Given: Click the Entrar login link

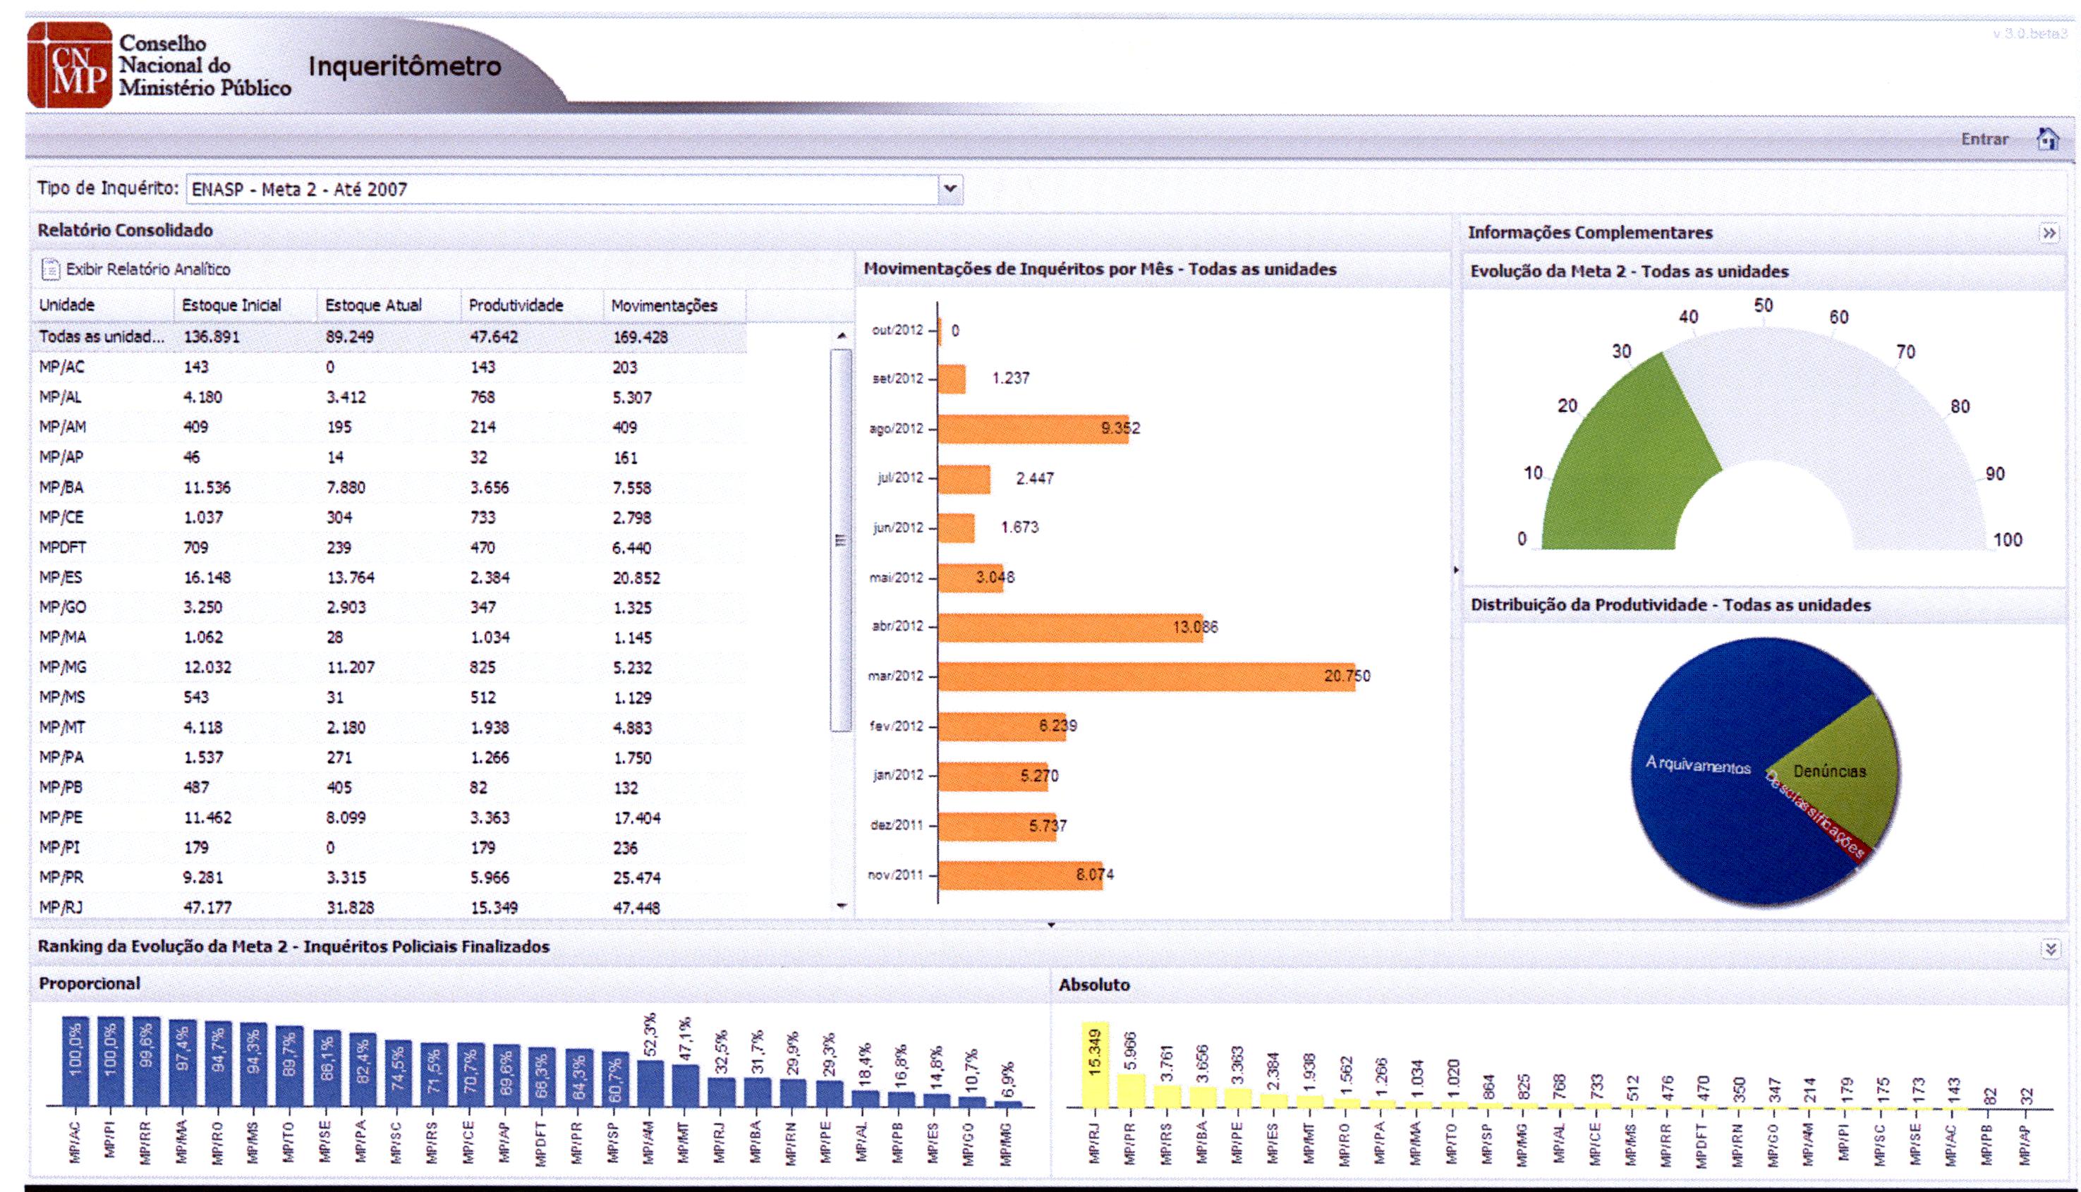Looking at the screenshot, I should (1984, 139).
